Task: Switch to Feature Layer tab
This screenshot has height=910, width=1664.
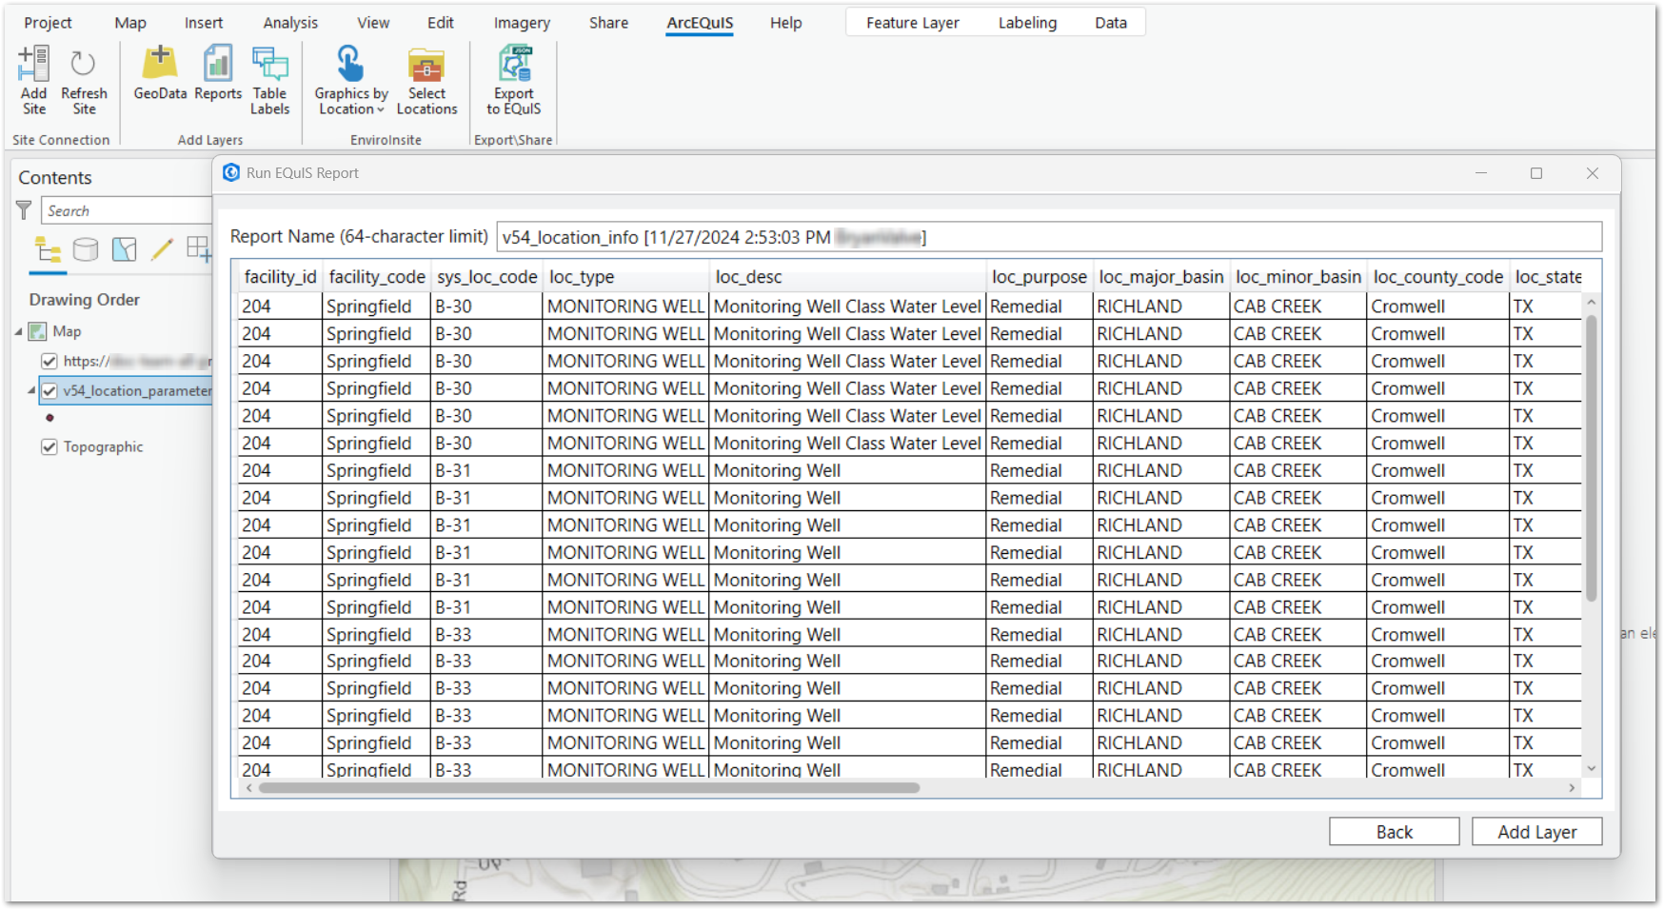Action: point(913,23)
